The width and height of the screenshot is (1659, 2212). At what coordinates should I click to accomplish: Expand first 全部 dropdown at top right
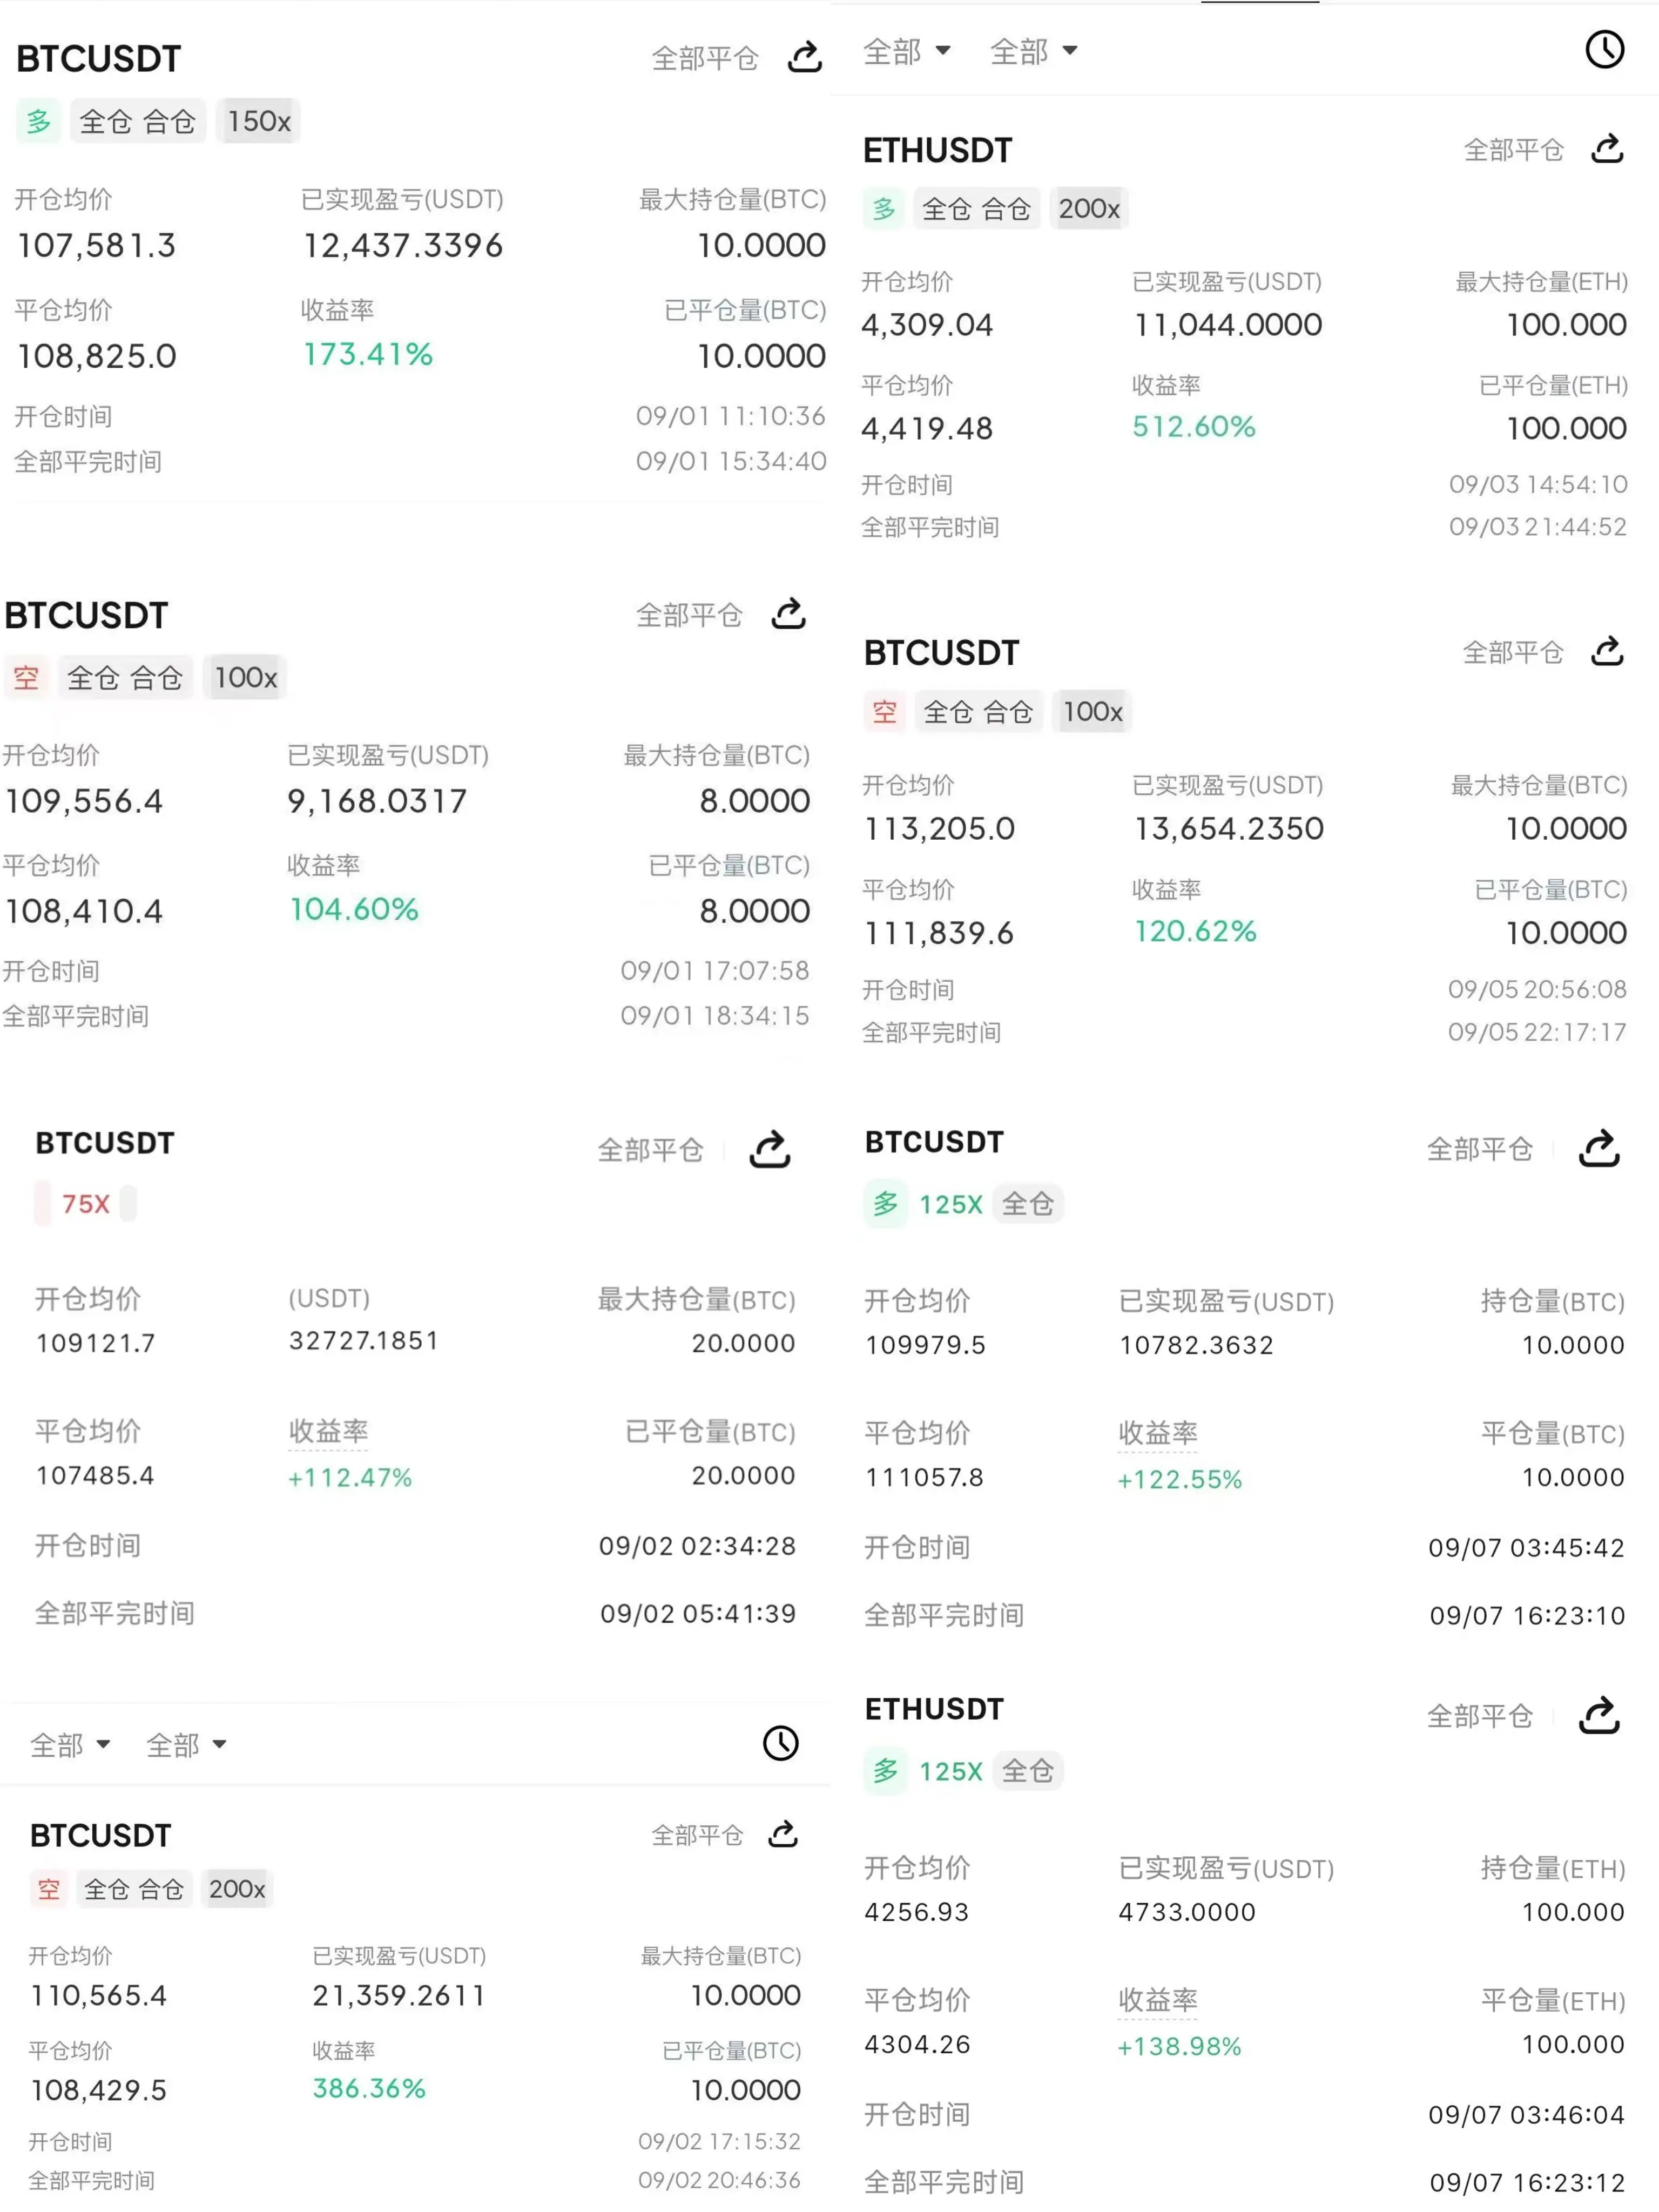906,51
